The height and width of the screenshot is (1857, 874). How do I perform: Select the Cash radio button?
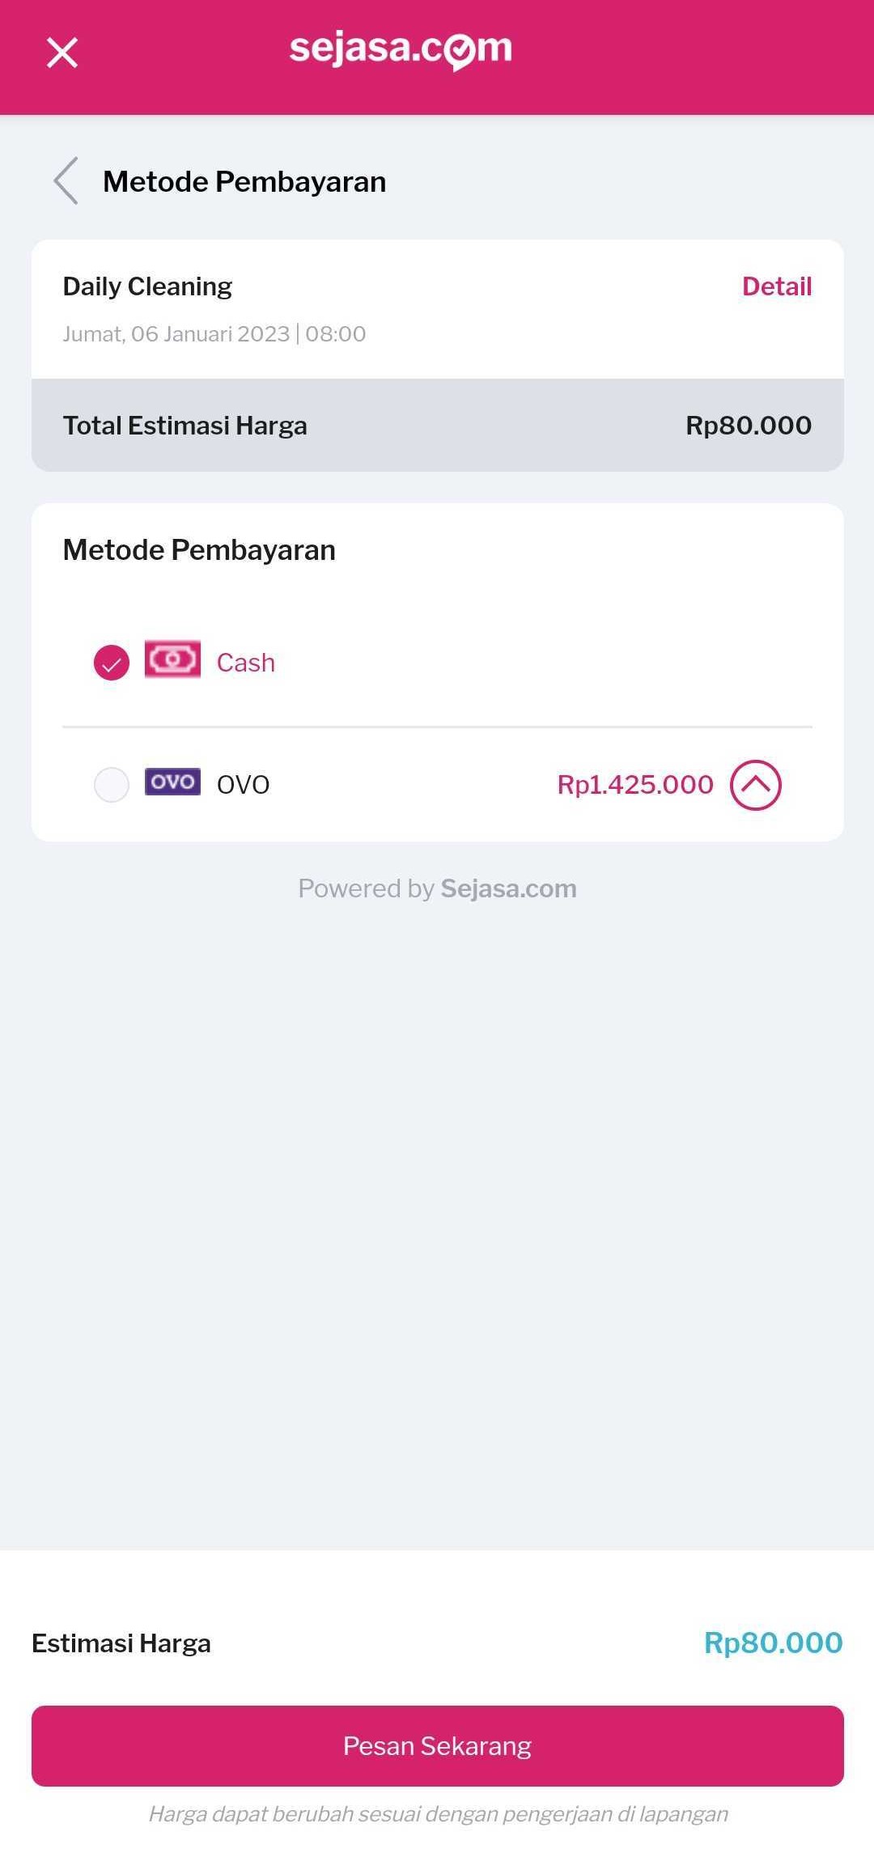(x=112, y=663)
